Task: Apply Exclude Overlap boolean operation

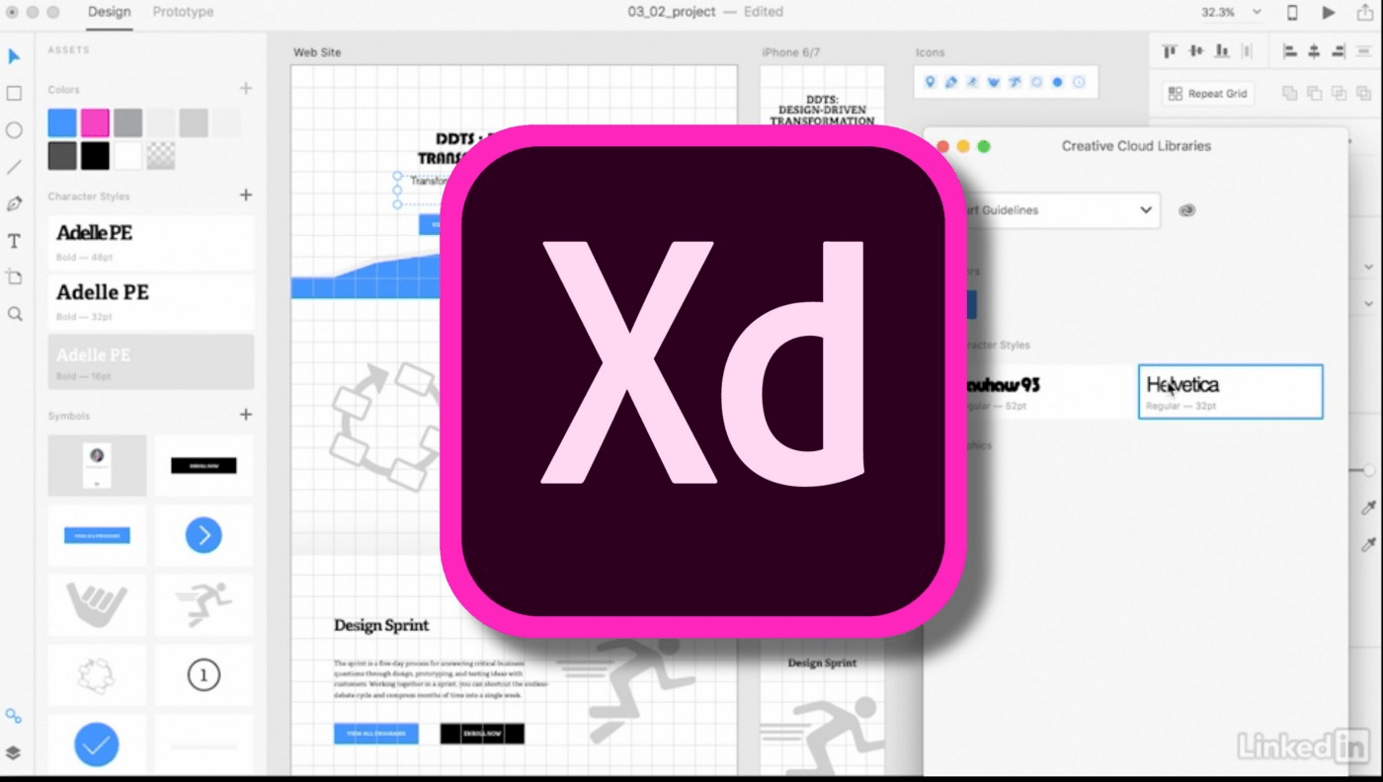Action: (x=1364, y=94)
